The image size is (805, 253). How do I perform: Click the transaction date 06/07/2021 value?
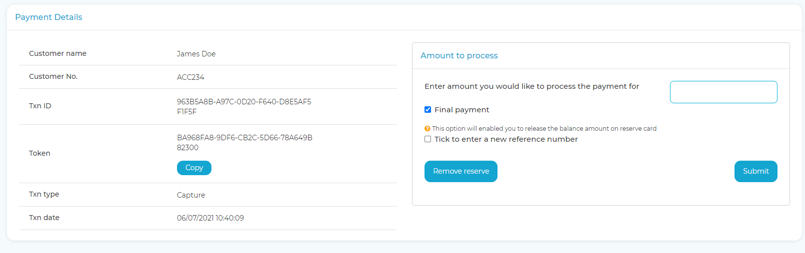(210, 218)
